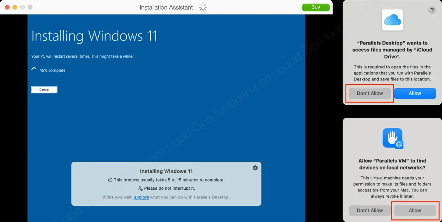
Task: Click the help question mark icon
Action: coord(432,10)
